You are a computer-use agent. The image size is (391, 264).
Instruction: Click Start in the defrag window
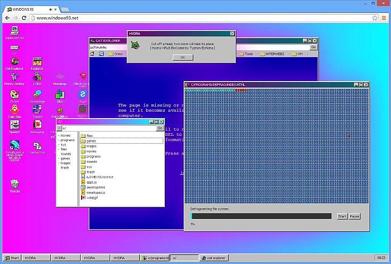click(342, 216)
